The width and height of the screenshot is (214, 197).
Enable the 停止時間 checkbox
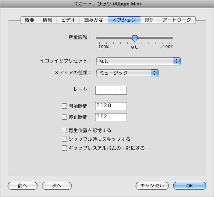[x=64, y=117]
